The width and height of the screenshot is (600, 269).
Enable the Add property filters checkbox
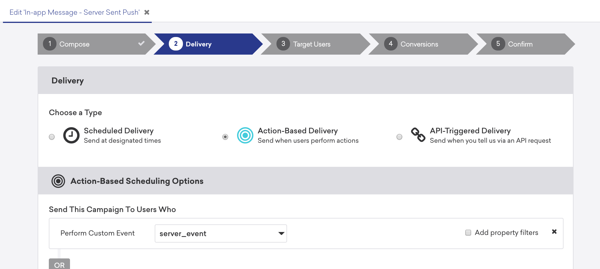(468, 233)
